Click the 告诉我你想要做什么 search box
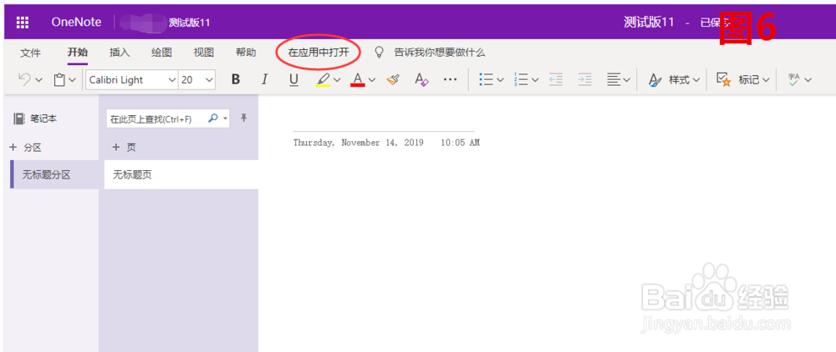Image resolution: width=836 pixels, height=352 pixels. (x=440, y=53)
